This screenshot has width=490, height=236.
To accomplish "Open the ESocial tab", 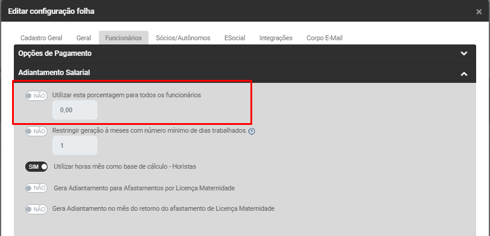I will [235, 38].
